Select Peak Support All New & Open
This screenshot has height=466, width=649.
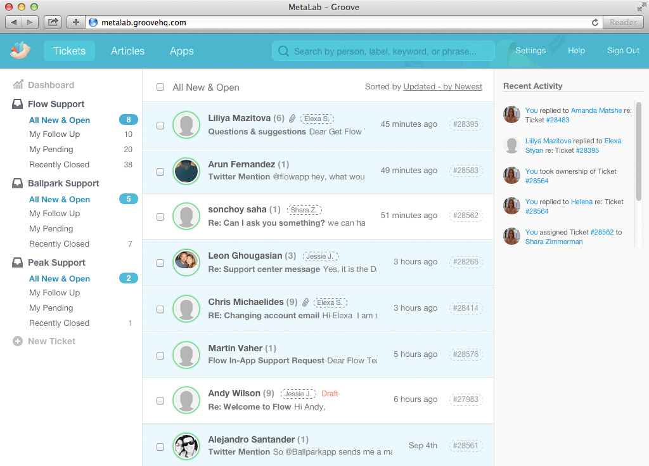[59, 278]
